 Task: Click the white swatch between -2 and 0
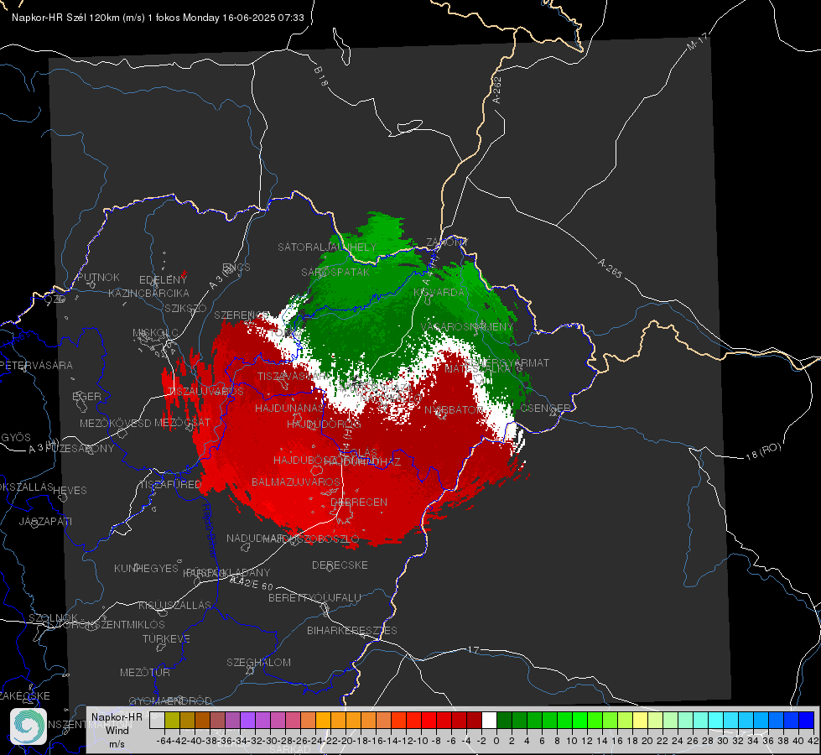pyautogui.click(x=489, y=721)
